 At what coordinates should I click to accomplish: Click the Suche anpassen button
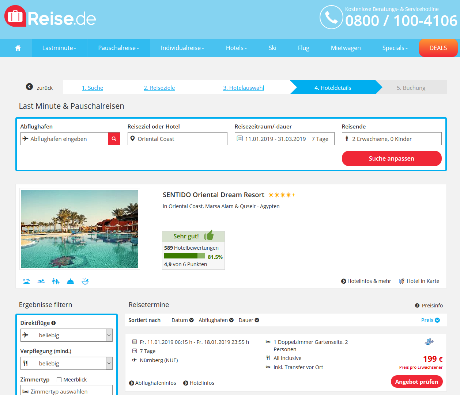pyautogui.click(x=392, y=158)
